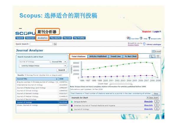Image resolution: width=177 pixels, height=125 pixels.
Task: Click the Library catalogue icon
Action: (x=144, y=44)
